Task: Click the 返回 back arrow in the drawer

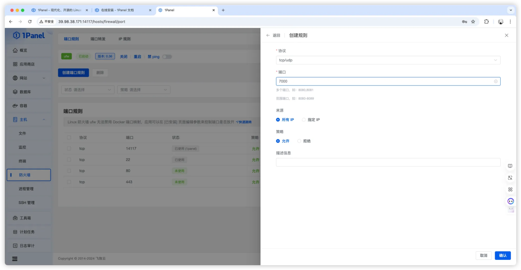Action: (268, 36)
